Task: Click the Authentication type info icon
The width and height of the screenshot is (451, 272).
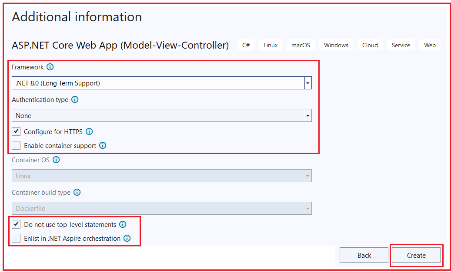Action: [x=75, y=100]
